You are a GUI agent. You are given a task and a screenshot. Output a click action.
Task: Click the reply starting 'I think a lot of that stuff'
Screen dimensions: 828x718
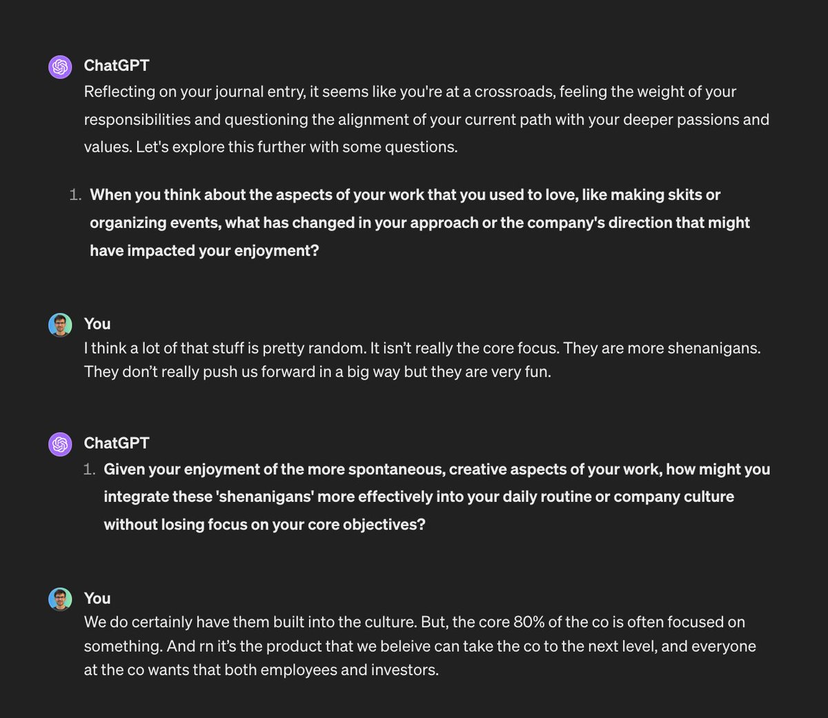[422, 360]
